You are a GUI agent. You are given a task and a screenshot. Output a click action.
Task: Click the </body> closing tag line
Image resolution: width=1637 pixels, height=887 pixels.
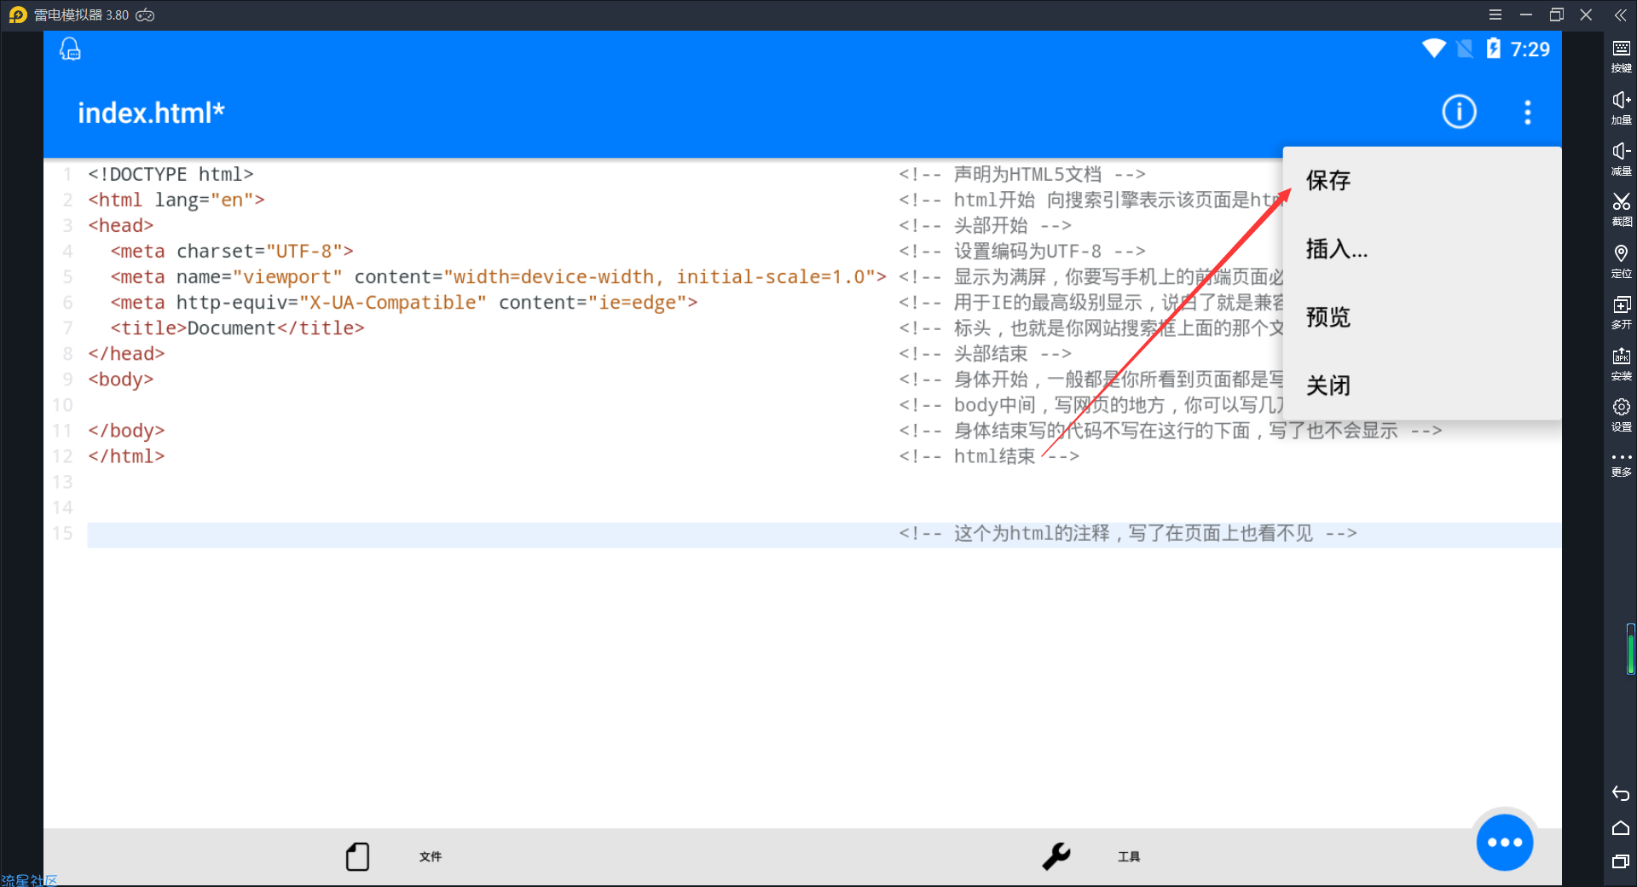[x=126, y=430]
